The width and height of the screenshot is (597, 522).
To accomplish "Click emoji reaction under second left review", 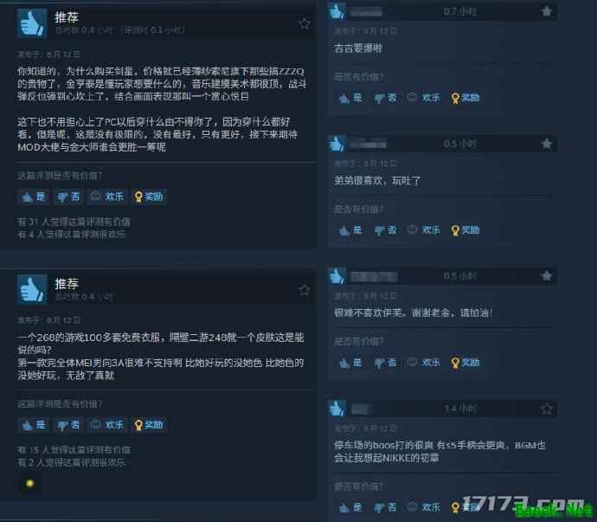I will (x=29, y=484).
